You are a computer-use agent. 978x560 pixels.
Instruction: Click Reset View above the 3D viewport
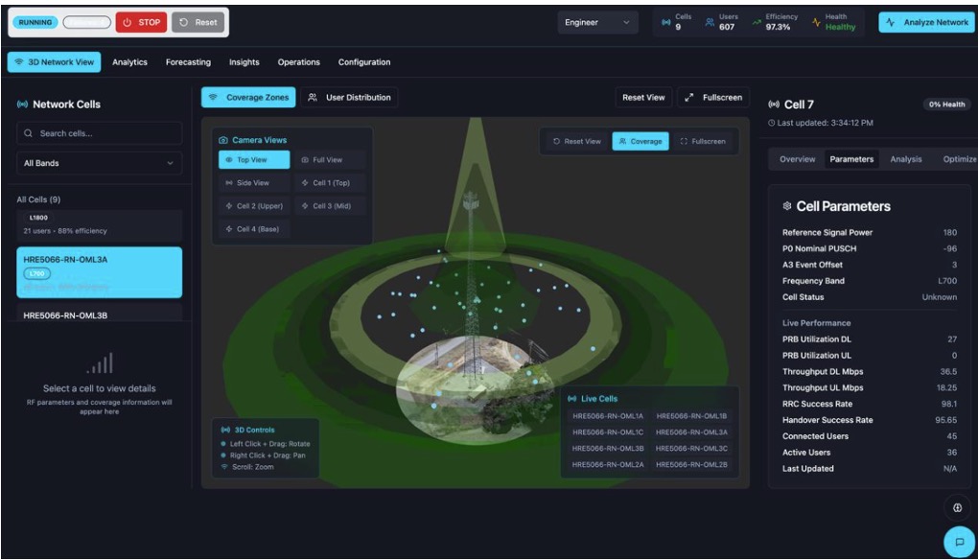point(643,98)
